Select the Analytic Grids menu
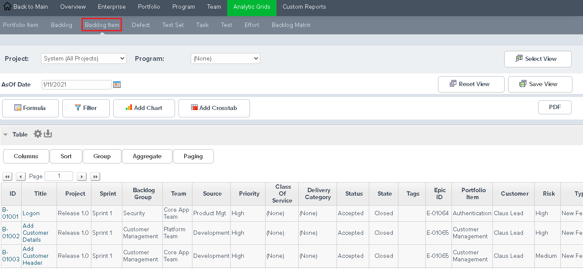Image resolution: width=583 pixels, height=270 pixels. pos(252,7)
